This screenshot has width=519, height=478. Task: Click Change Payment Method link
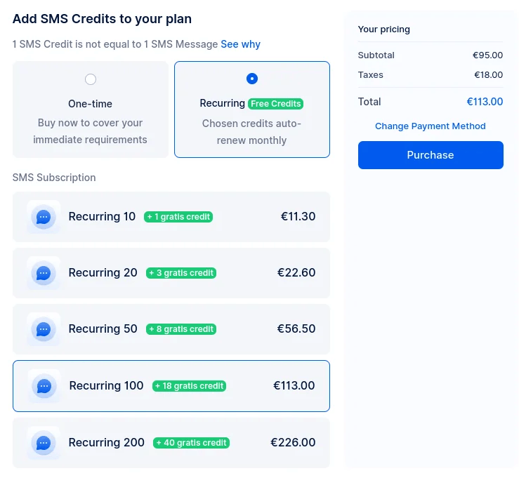click(431, 126)
